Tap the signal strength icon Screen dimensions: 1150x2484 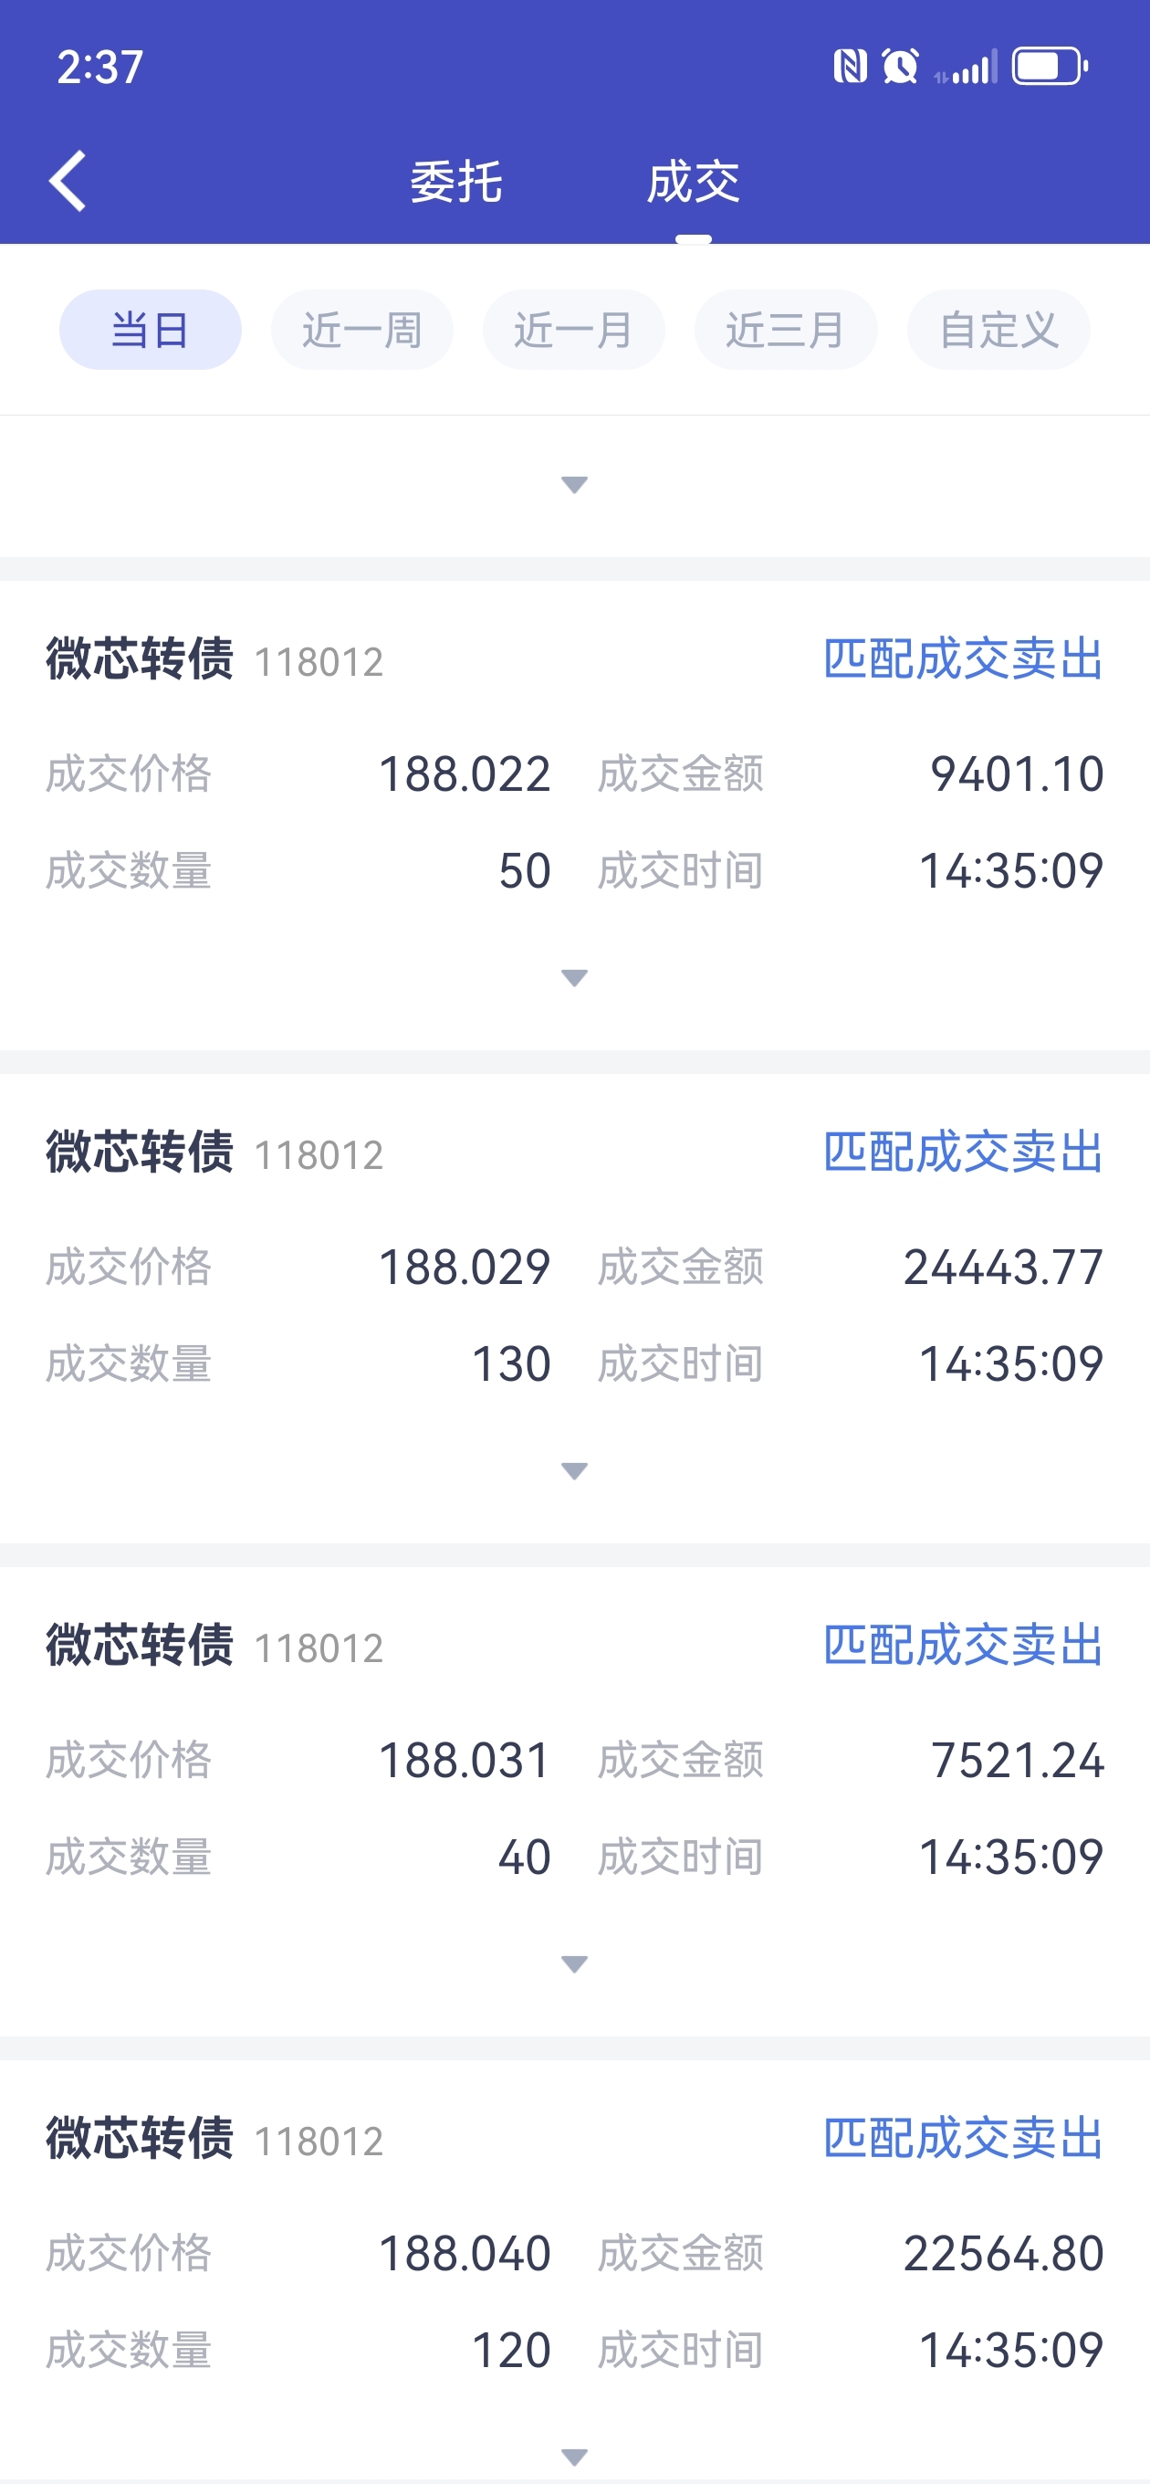click(967, 68)
